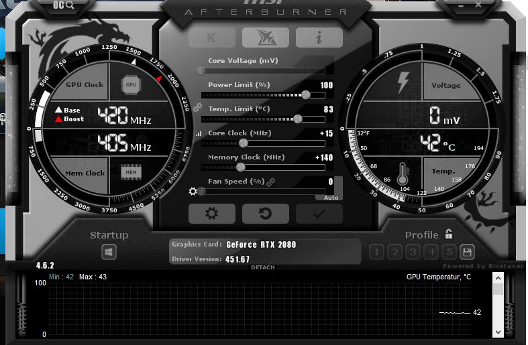
Task: Click the Core Clock value +15
Action: tap(326, 133)
